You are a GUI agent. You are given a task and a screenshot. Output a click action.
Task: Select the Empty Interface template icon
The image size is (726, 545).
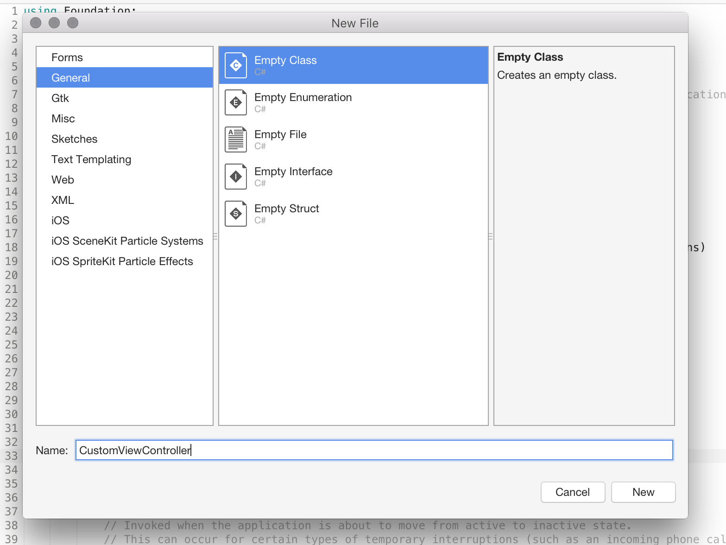[236, 176]
